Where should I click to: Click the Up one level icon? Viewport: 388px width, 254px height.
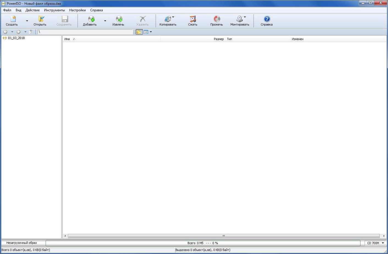tap(31, 32)
